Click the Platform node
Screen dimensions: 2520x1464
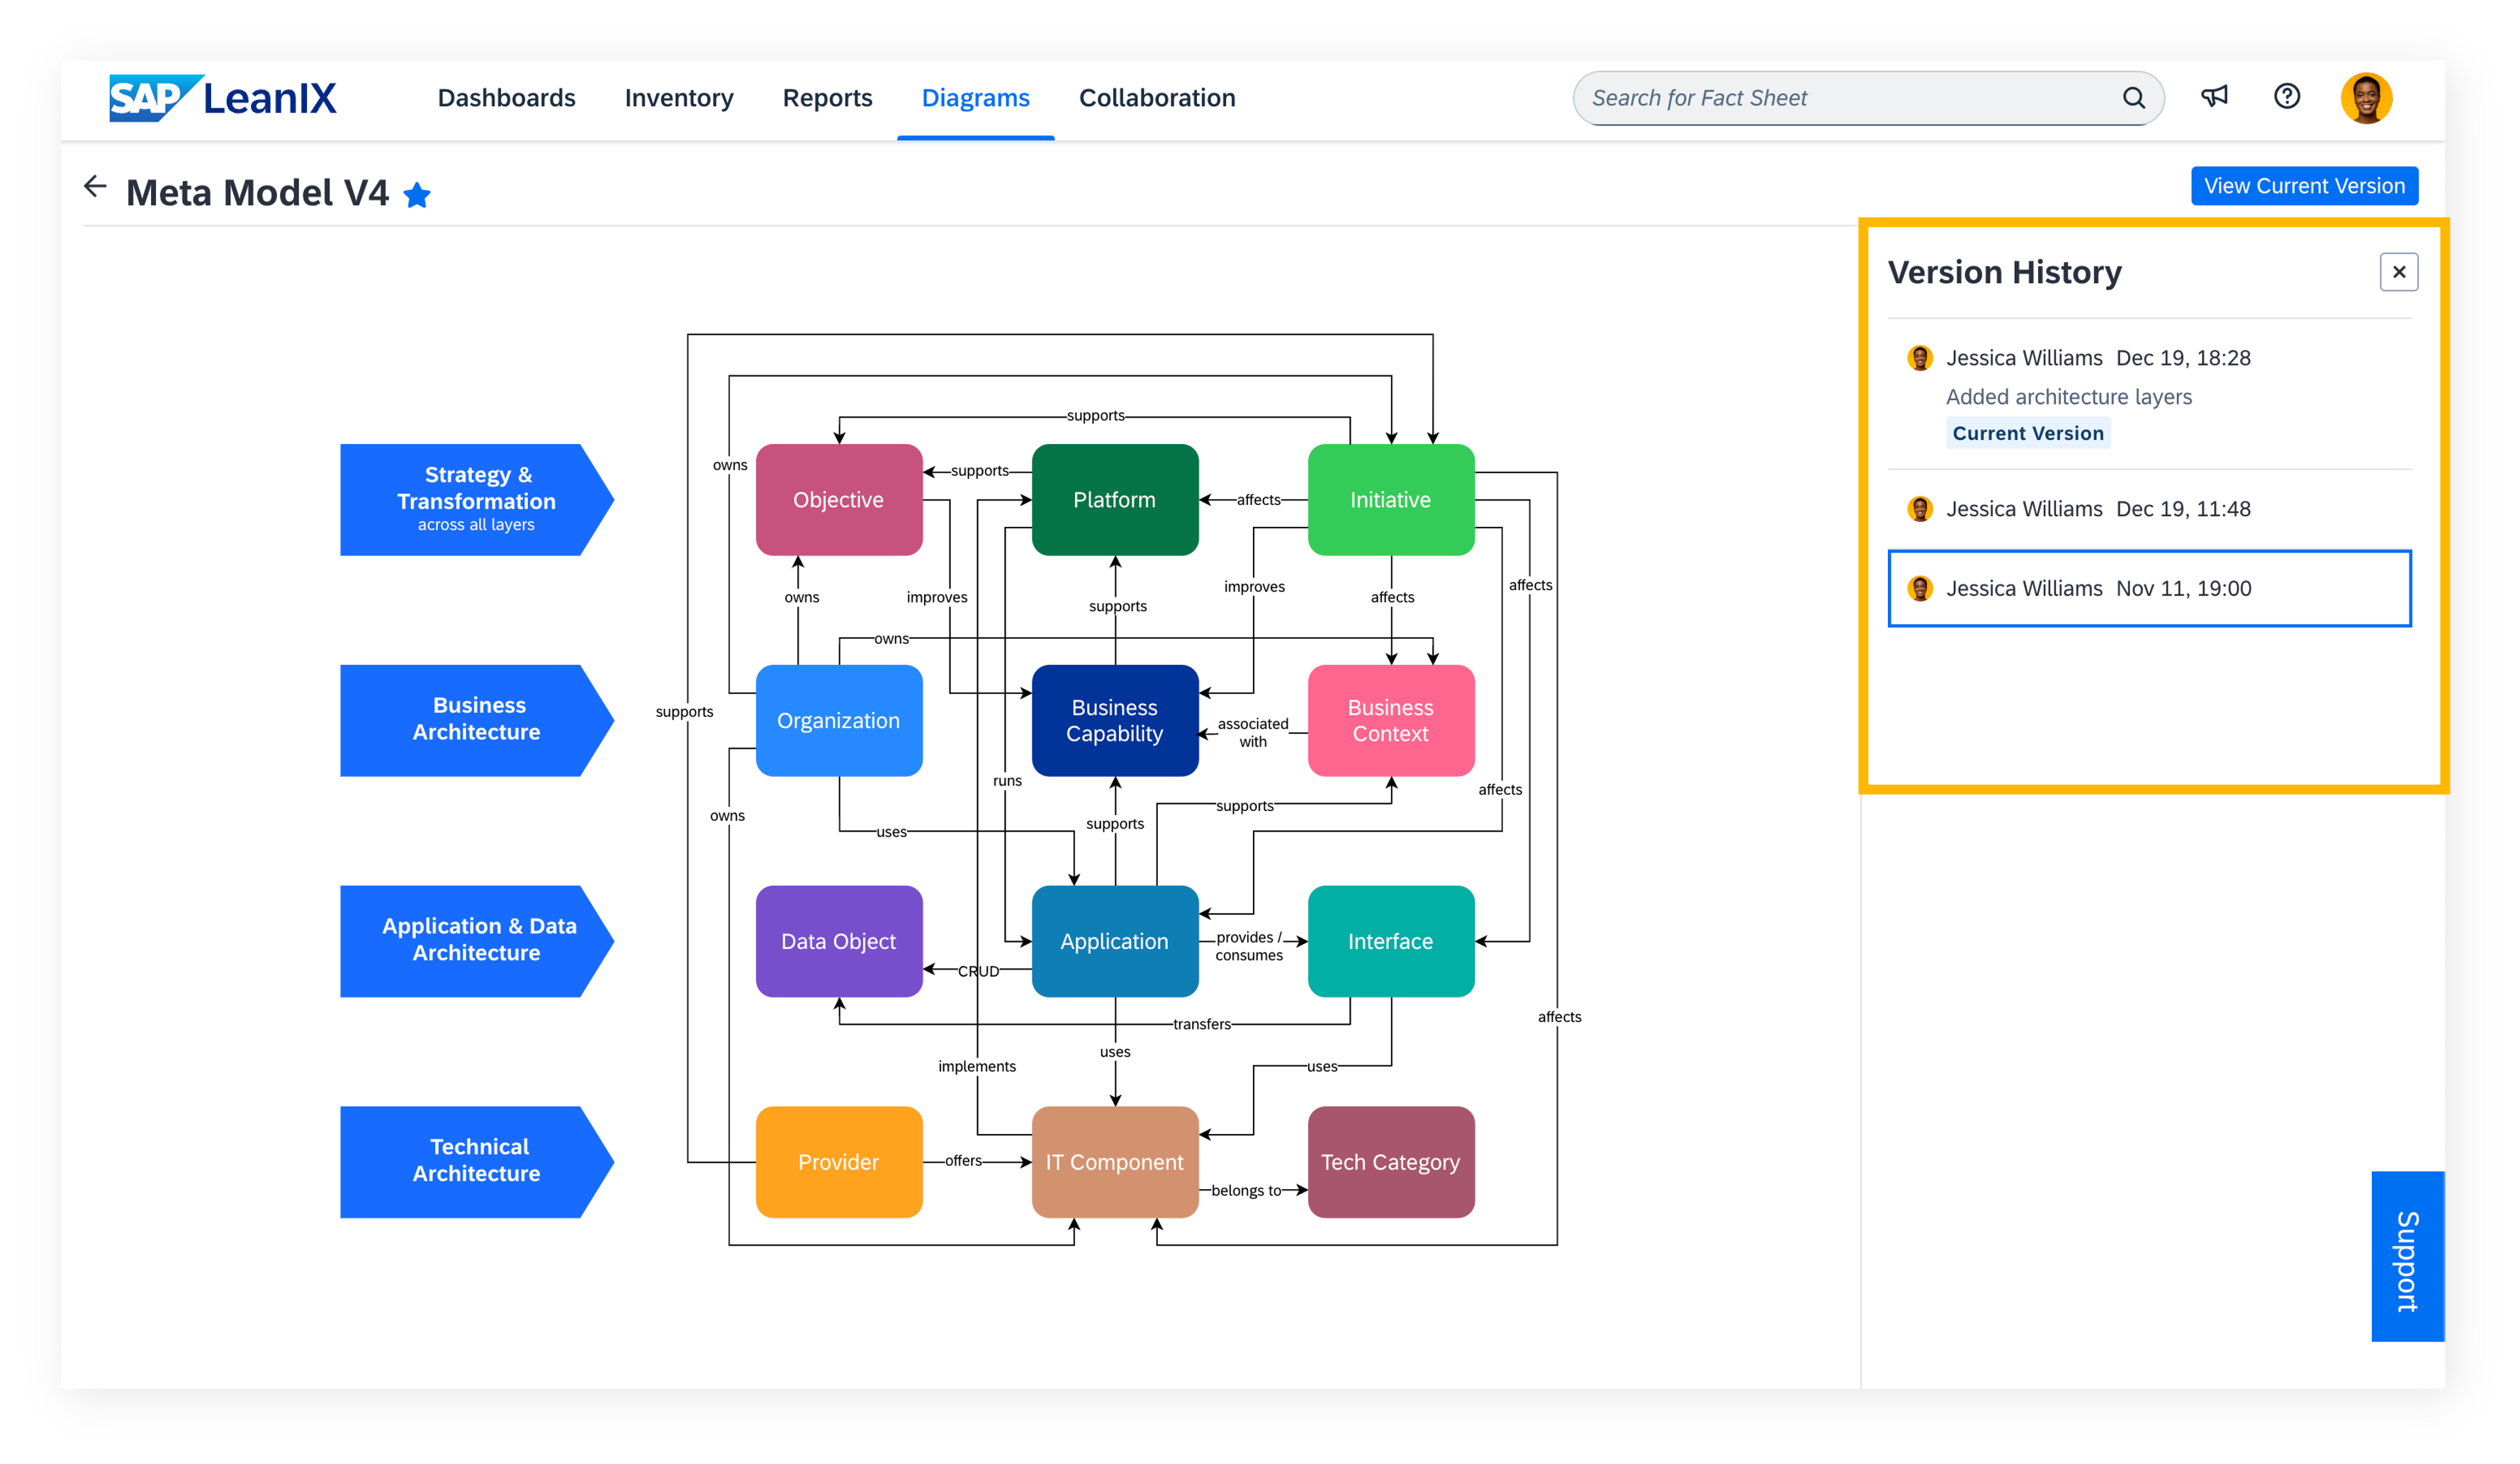(1114, 499)
